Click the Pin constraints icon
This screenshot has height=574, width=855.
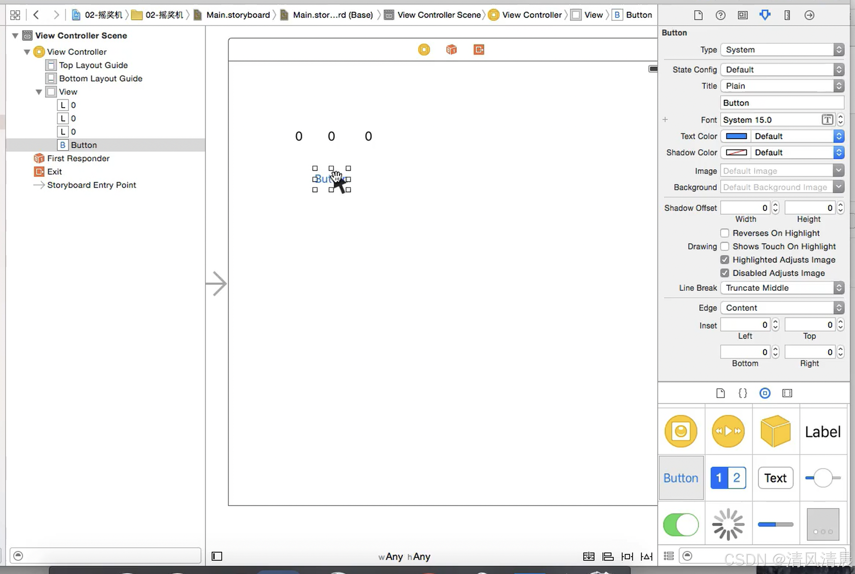[627, 556]
